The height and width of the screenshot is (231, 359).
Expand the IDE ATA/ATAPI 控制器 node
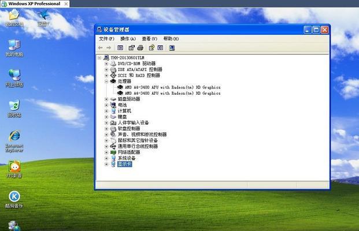coord(106,69)
